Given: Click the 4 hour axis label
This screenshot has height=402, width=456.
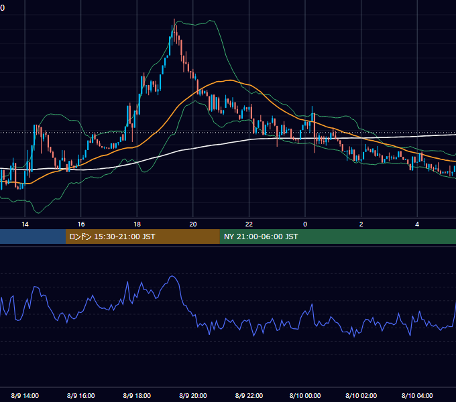Looking at the screenshot, I should (x=417, y=224).
